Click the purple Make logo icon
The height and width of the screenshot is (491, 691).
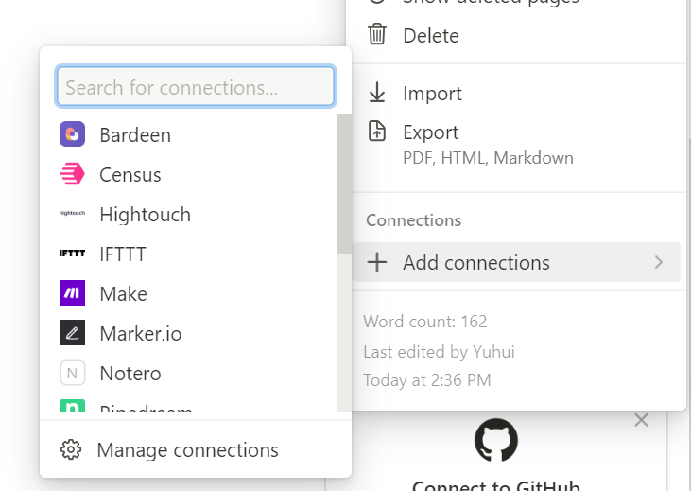click(x=73, y=293)
